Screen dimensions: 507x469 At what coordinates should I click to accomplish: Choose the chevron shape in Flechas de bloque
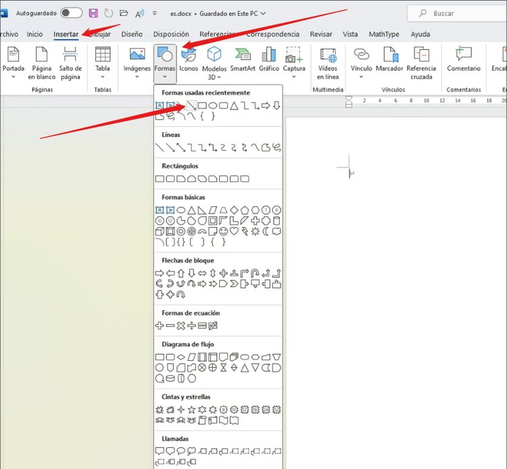(234, 285)
